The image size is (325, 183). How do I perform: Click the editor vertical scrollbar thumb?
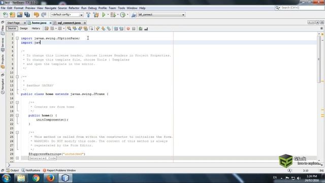(319, 59)
